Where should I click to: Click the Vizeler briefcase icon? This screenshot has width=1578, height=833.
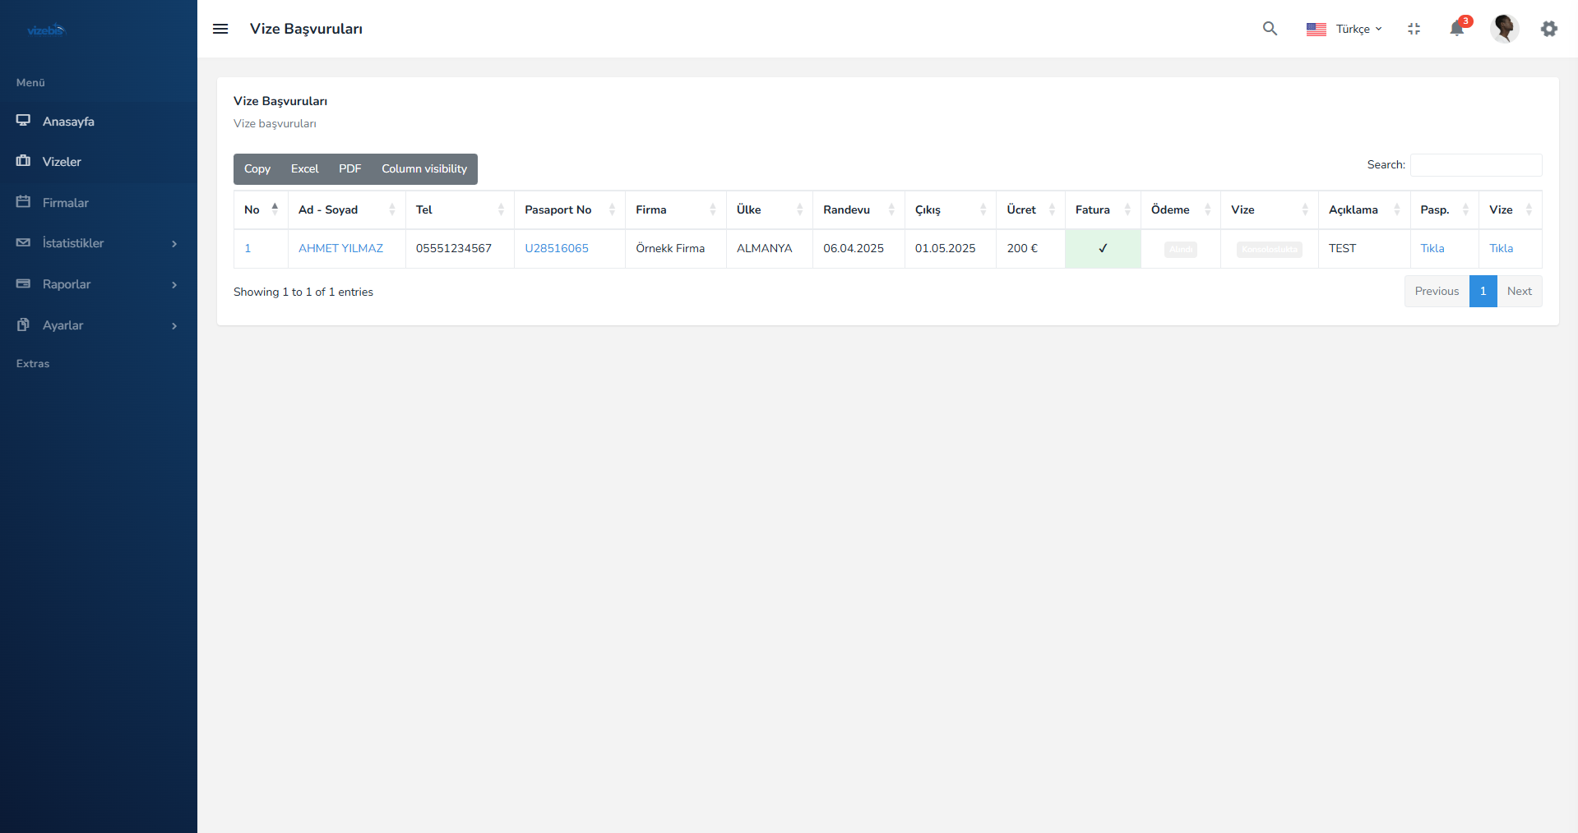(23, 161)
